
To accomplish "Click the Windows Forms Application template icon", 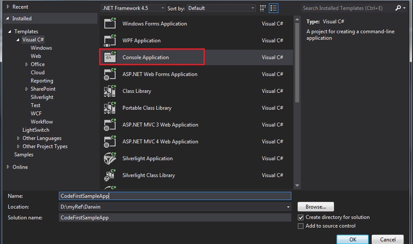I will (110, 24).
